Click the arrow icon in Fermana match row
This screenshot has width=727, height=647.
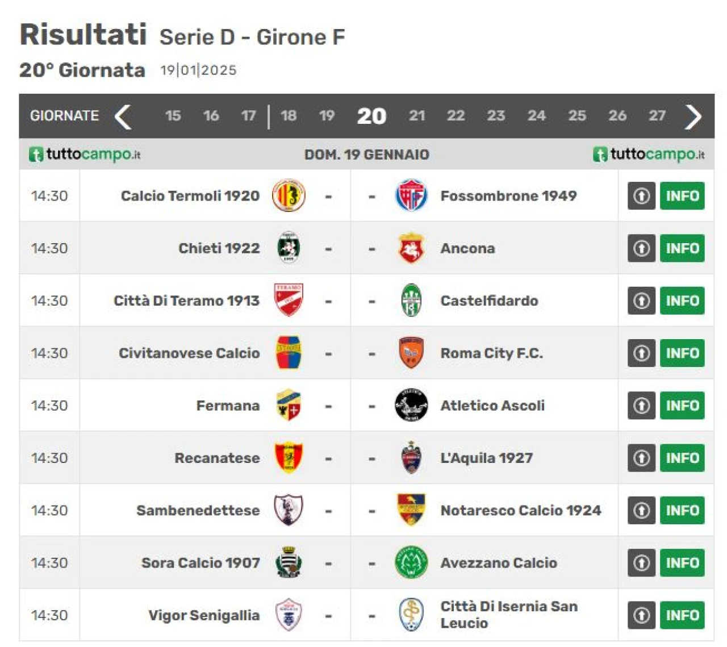pos(641,406)
